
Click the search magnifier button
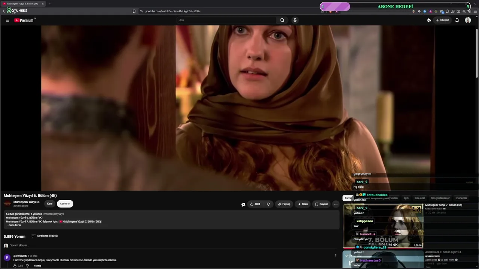point(282,20)
